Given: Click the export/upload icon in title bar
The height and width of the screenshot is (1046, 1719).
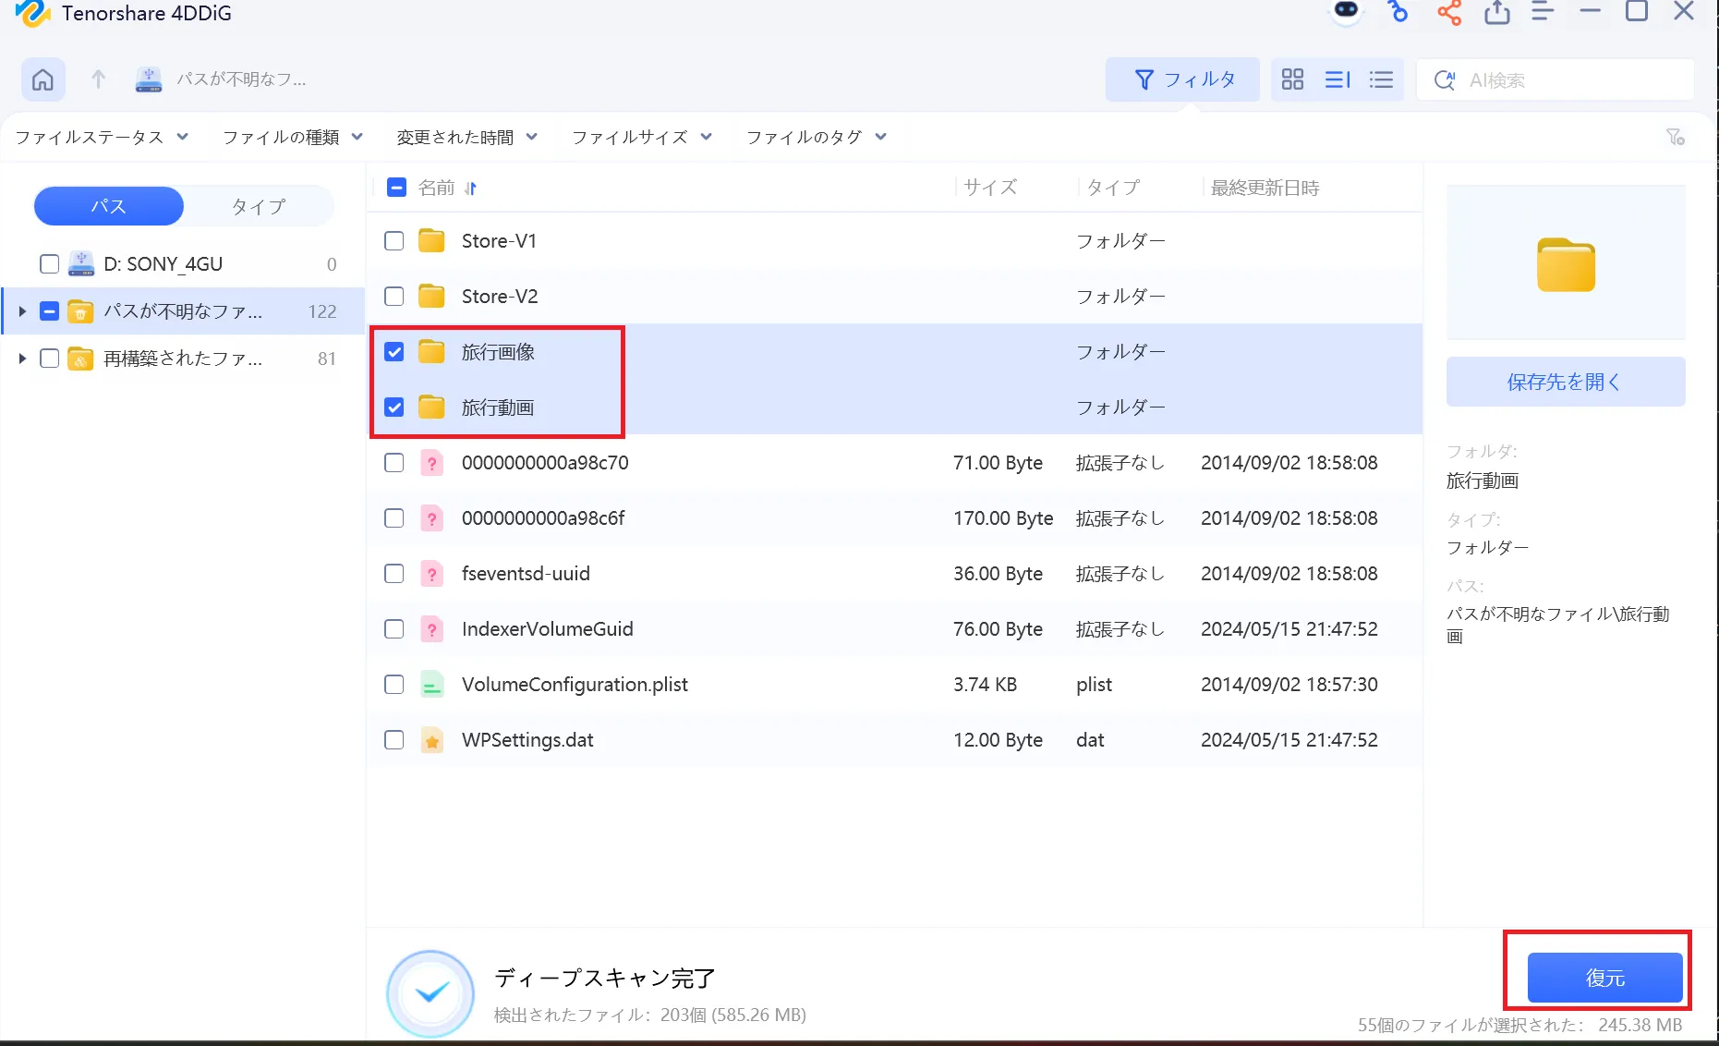Looking at the screenshot, I should tap(1496, 13).
